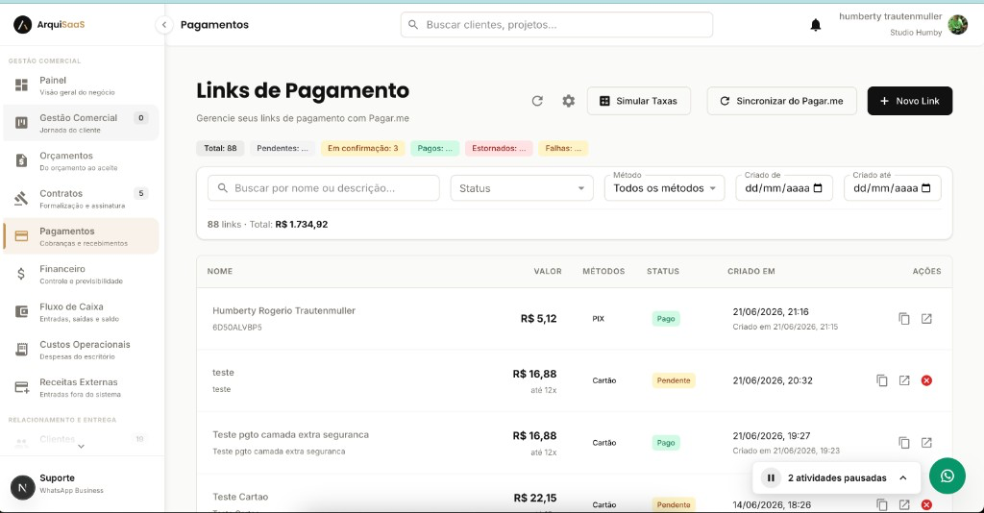Click Sincronizar do Pagar.me
This screenshot has width=984, height=513.
(782, 101)
